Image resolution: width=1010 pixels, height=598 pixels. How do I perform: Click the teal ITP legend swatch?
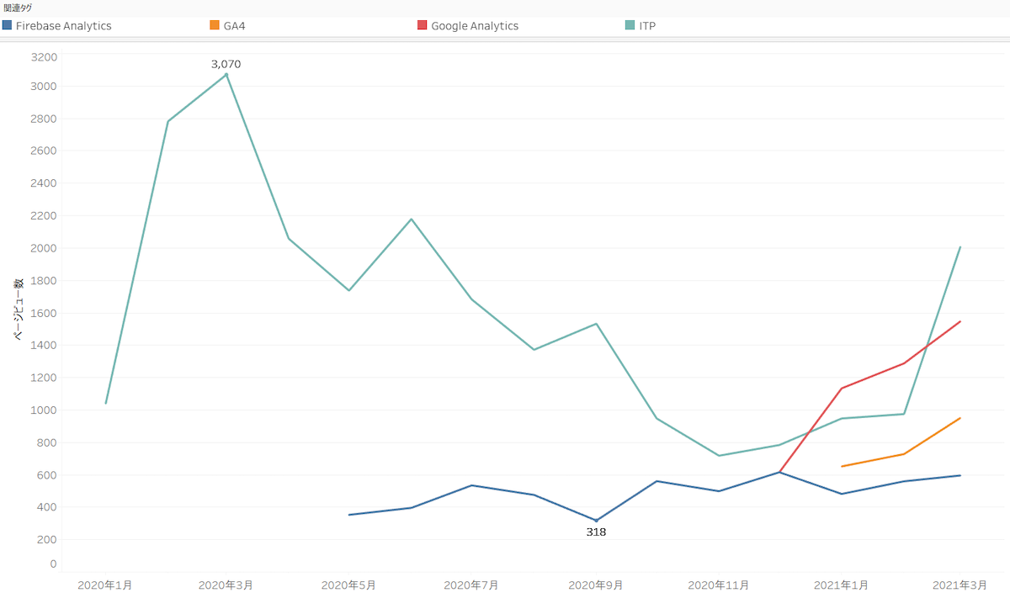(x=630, y=26)
